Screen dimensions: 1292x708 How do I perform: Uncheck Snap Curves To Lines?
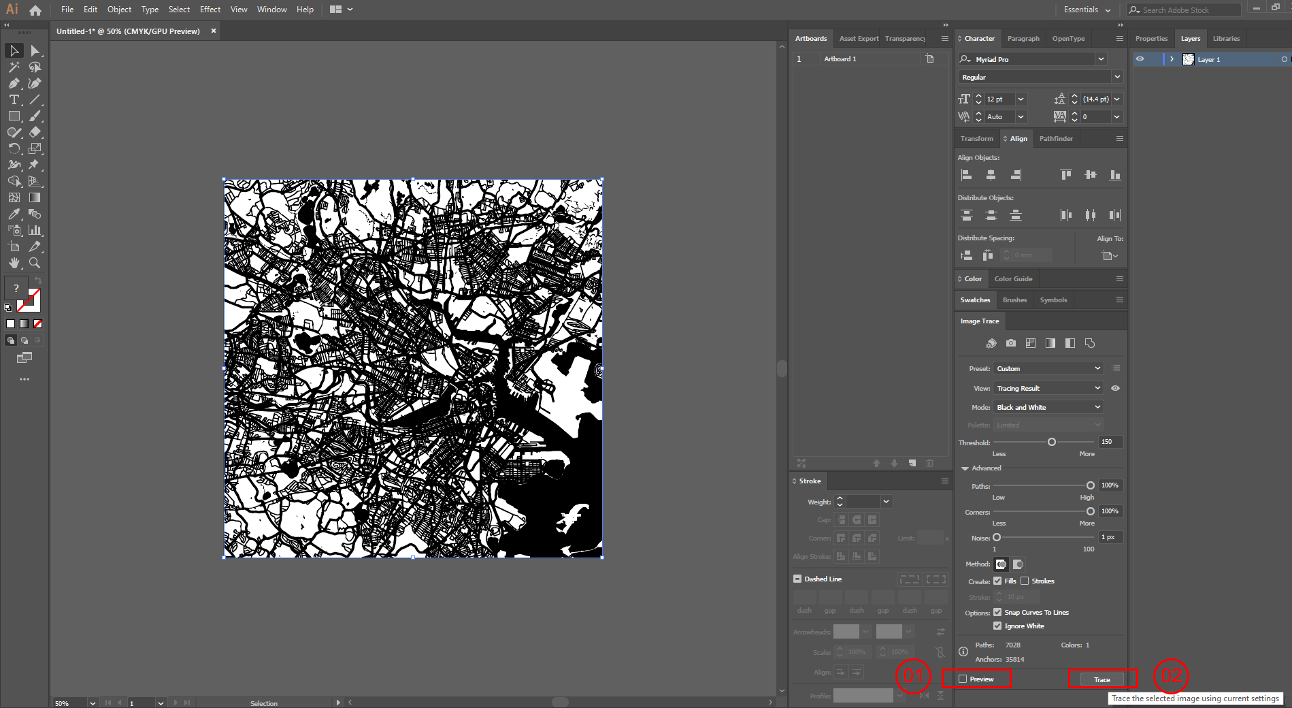(x=997, y=612)
